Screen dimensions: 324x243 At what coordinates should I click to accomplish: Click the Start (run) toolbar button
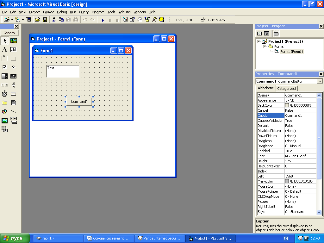103,20
